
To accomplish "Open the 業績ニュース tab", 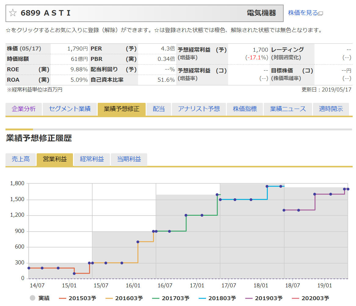I will pos(288,109).
